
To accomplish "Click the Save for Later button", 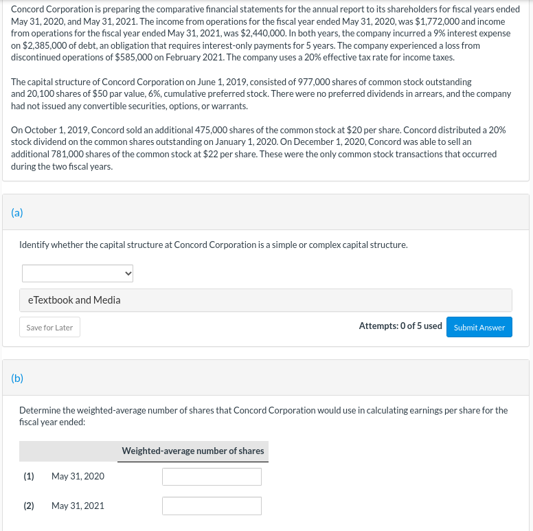I will (49, 328).
